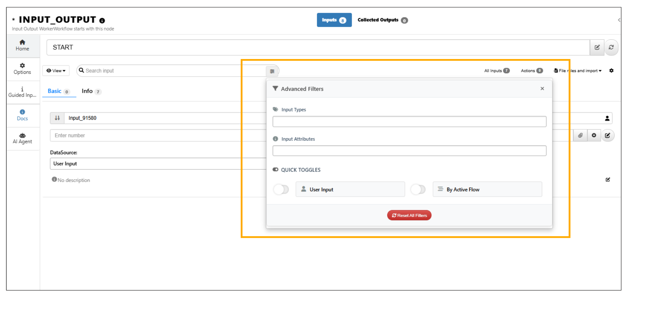Enable the By Active Flow toggle
Screen dimensions: 648x312
[418, 190]
